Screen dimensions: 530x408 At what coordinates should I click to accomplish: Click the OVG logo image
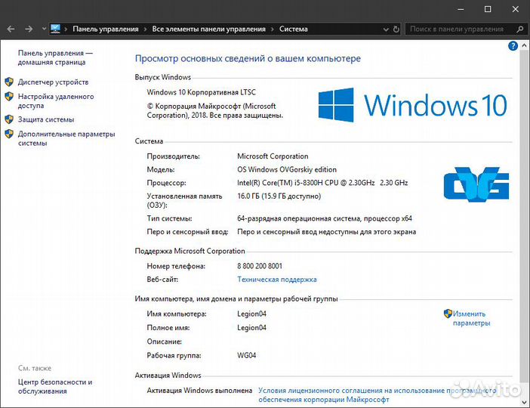pos(476,184)
